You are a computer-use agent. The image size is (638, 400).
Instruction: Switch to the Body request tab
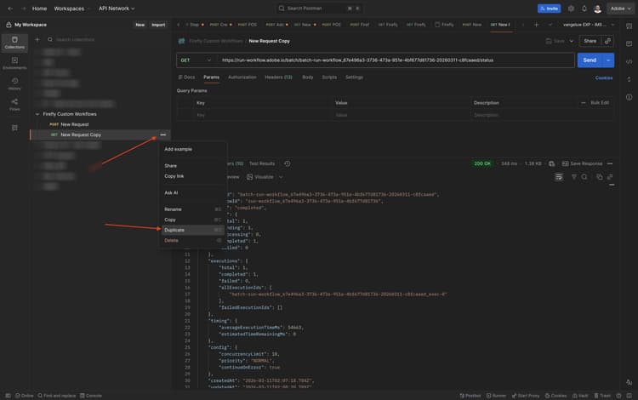[x=308, y=77]
